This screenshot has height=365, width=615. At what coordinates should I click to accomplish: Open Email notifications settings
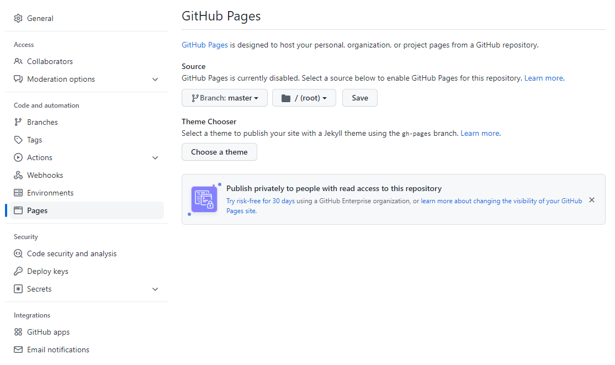click(x=87, y=350)
